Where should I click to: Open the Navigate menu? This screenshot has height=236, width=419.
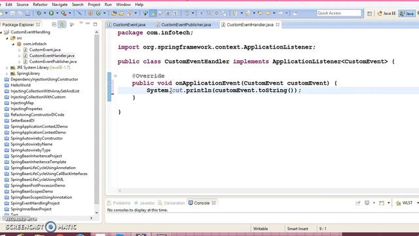[x=60, y=5]
